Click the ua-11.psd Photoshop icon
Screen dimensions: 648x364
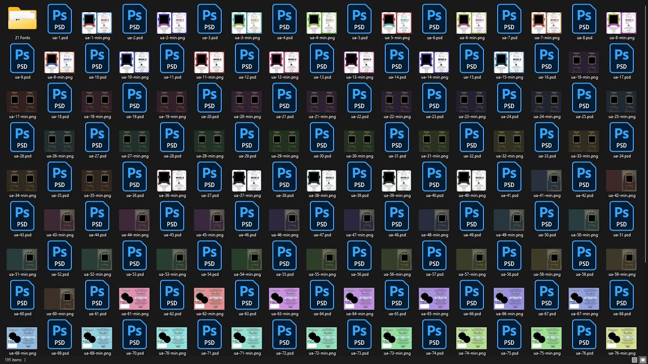pyautogui.click(x=172, y=59)
